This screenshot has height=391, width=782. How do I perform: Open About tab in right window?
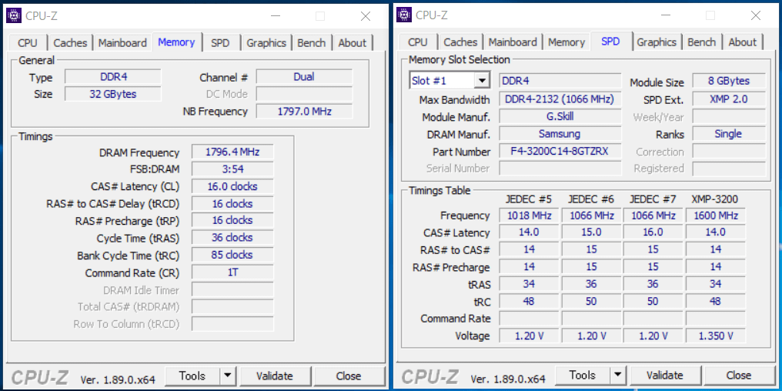click(743, 42)
